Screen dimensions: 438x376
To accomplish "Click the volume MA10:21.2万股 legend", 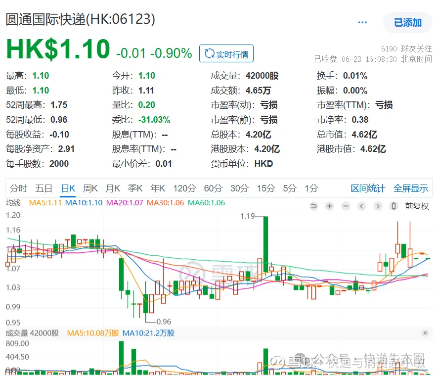I will (x=149, y=333).
